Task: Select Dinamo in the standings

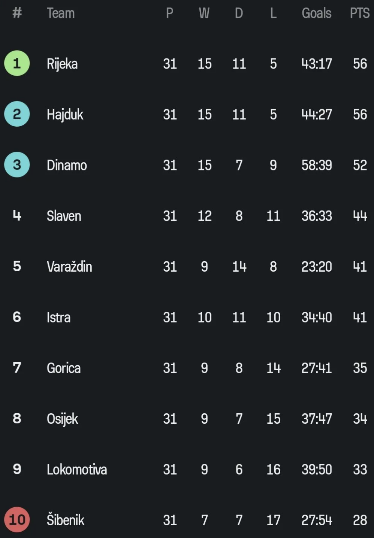Action: click(x=67, y=165)
